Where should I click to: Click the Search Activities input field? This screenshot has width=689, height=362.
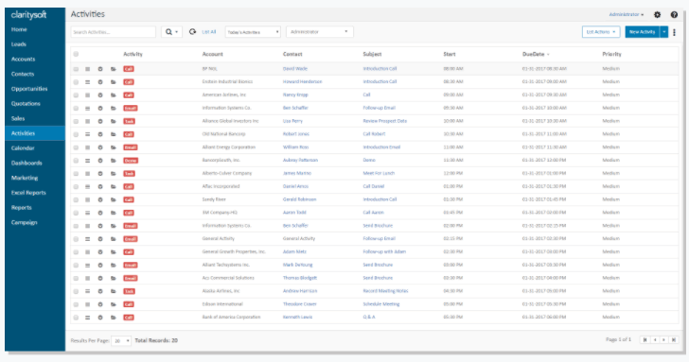click(113, 32)
